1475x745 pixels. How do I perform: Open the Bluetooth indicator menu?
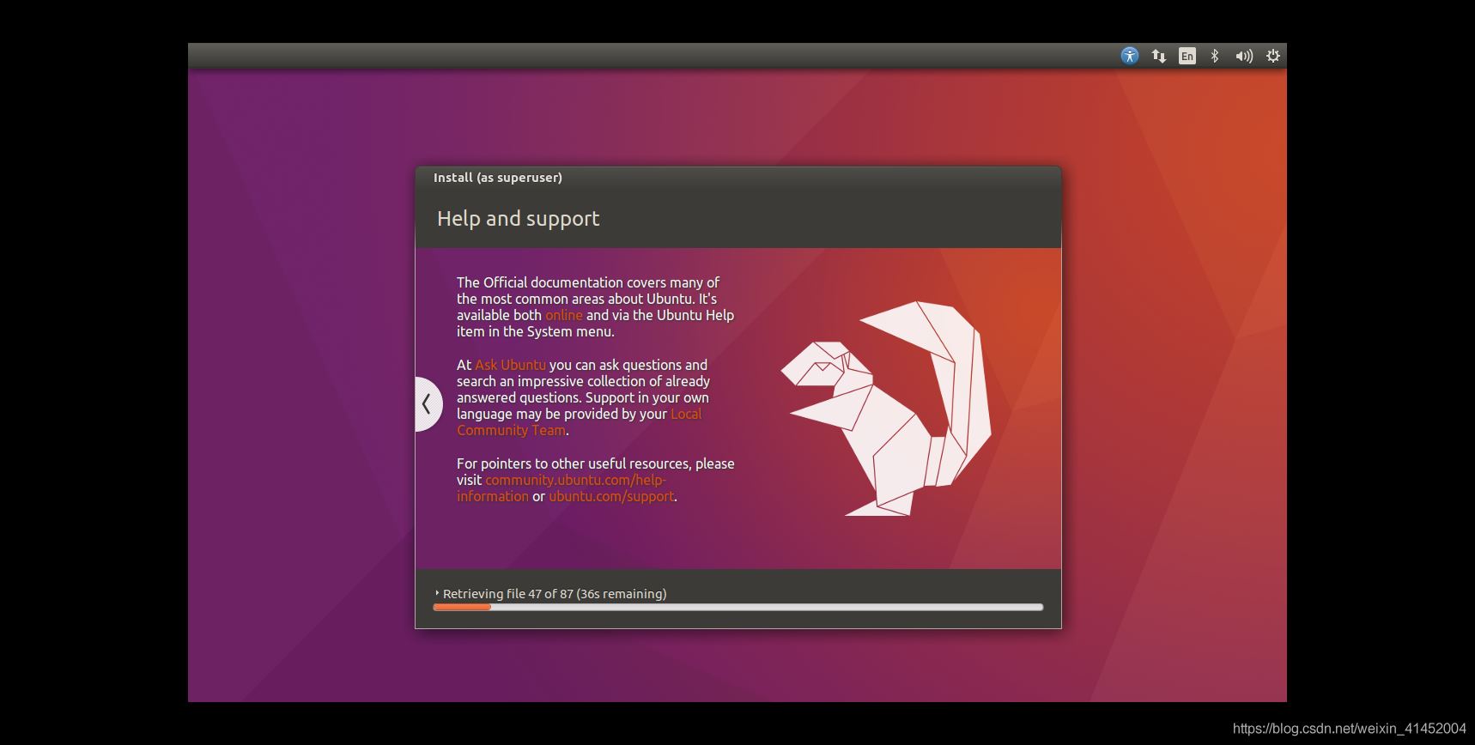point(1215,56)
